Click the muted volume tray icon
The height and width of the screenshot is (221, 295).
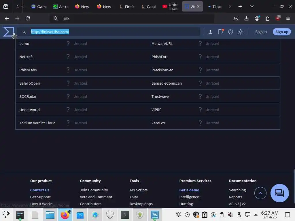[230, 215]
